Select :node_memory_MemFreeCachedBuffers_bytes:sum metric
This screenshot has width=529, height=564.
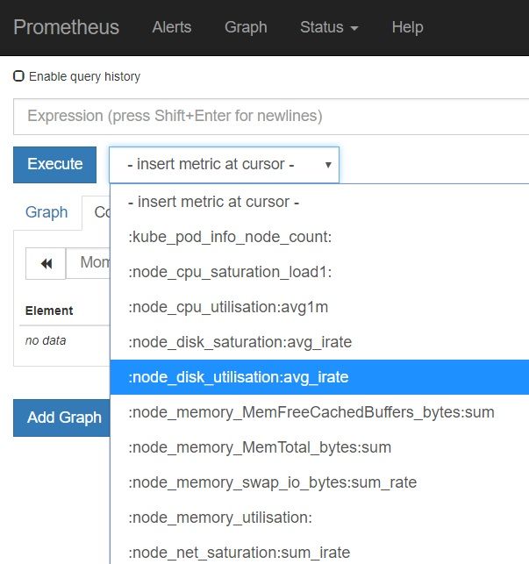(x=319, y=412)
